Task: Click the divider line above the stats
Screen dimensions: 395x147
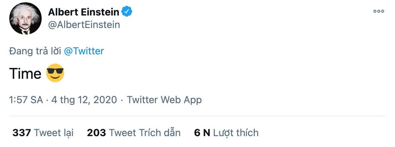Action: click(197, 116)
